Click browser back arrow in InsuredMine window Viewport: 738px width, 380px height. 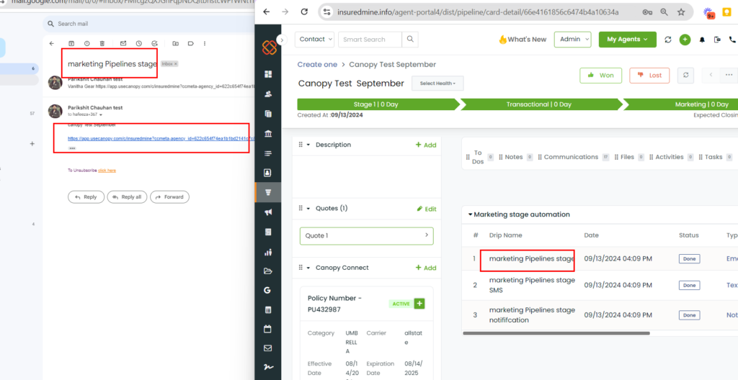click(267, 12)
